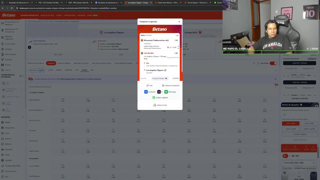320x180 pixels.
Task: Edit bet amount field showing 30
Action: coord(299,115)
